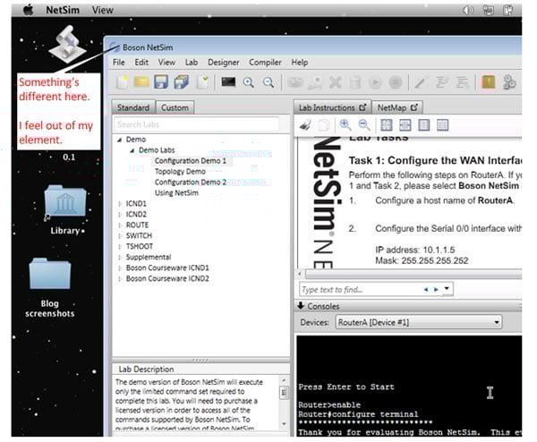Click the Search Labs input field
This screenshot has height=442, width=537.
[x=197, y=124]
